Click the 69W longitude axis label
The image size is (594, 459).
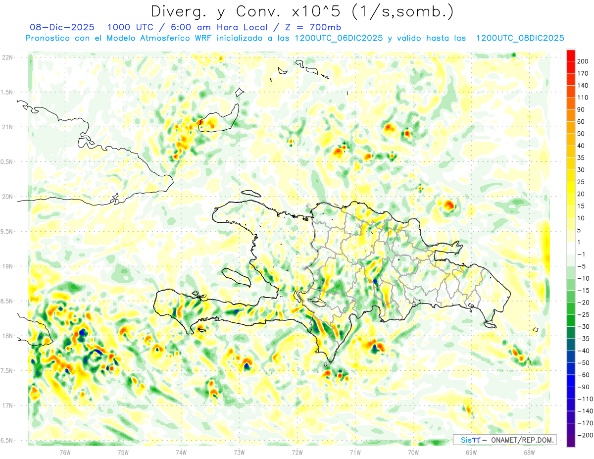coord(471,452)
